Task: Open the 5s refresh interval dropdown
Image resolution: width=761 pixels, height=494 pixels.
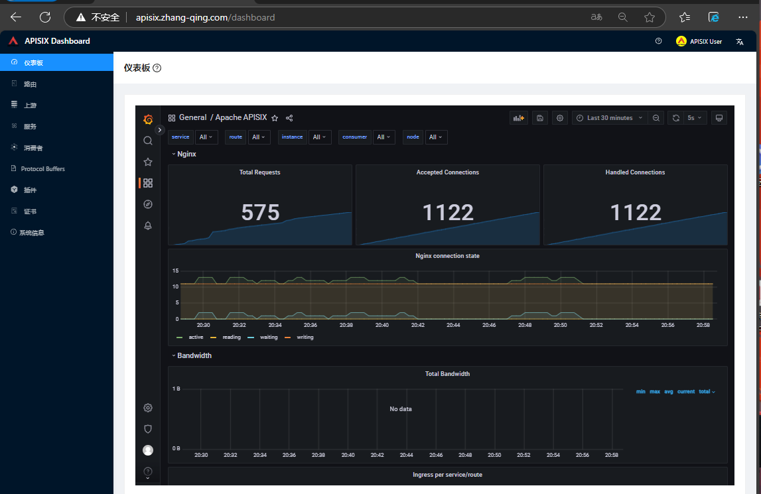Action: tap(695, 118)
